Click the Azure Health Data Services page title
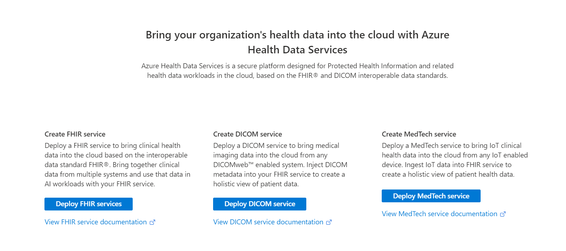Image resolution: width=566 pixels, height=251 pixels. pyautogui.click(x=297, y=42)
